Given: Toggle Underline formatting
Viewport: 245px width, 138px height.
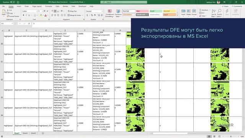Looking at the screenshot, I should [29, 15].
